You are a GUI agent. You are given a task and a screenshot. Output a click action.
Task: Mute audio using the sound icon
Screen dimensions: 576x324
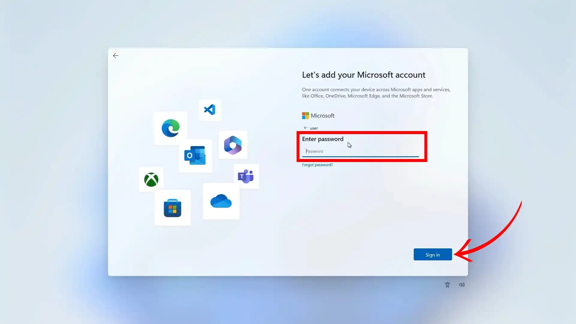pyautogui.click(x=461, y=284)
